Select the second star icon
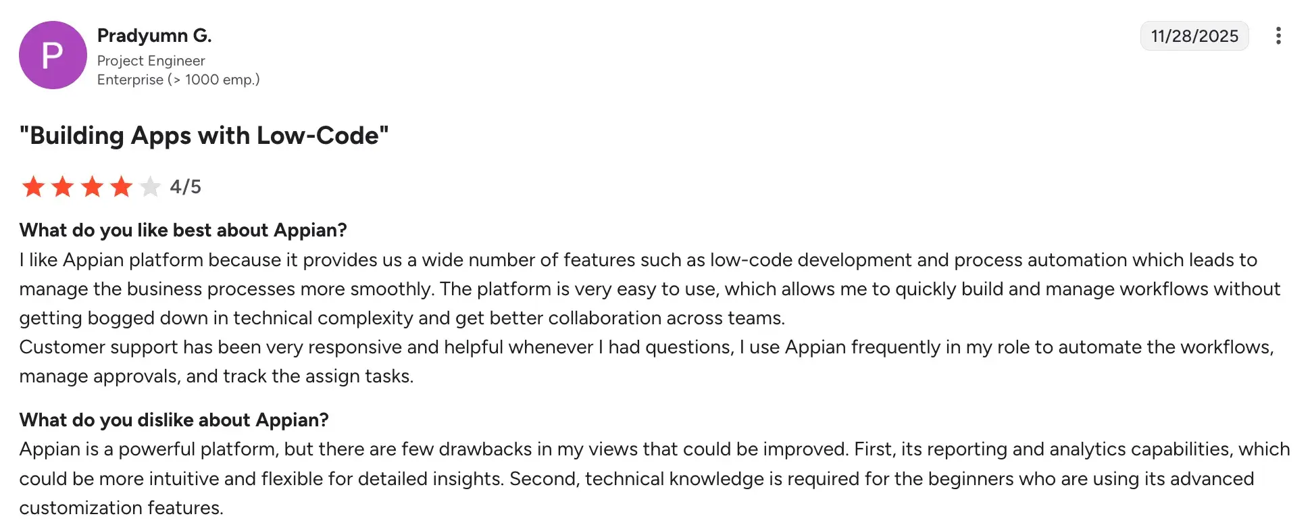Viewport: 1312px width, 527px height. [x=61, y=186]
